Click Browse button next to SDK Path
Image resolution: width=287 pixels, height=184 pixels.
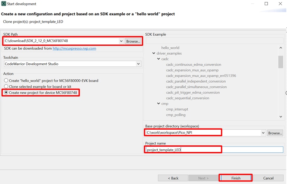(x=133, y=41)
